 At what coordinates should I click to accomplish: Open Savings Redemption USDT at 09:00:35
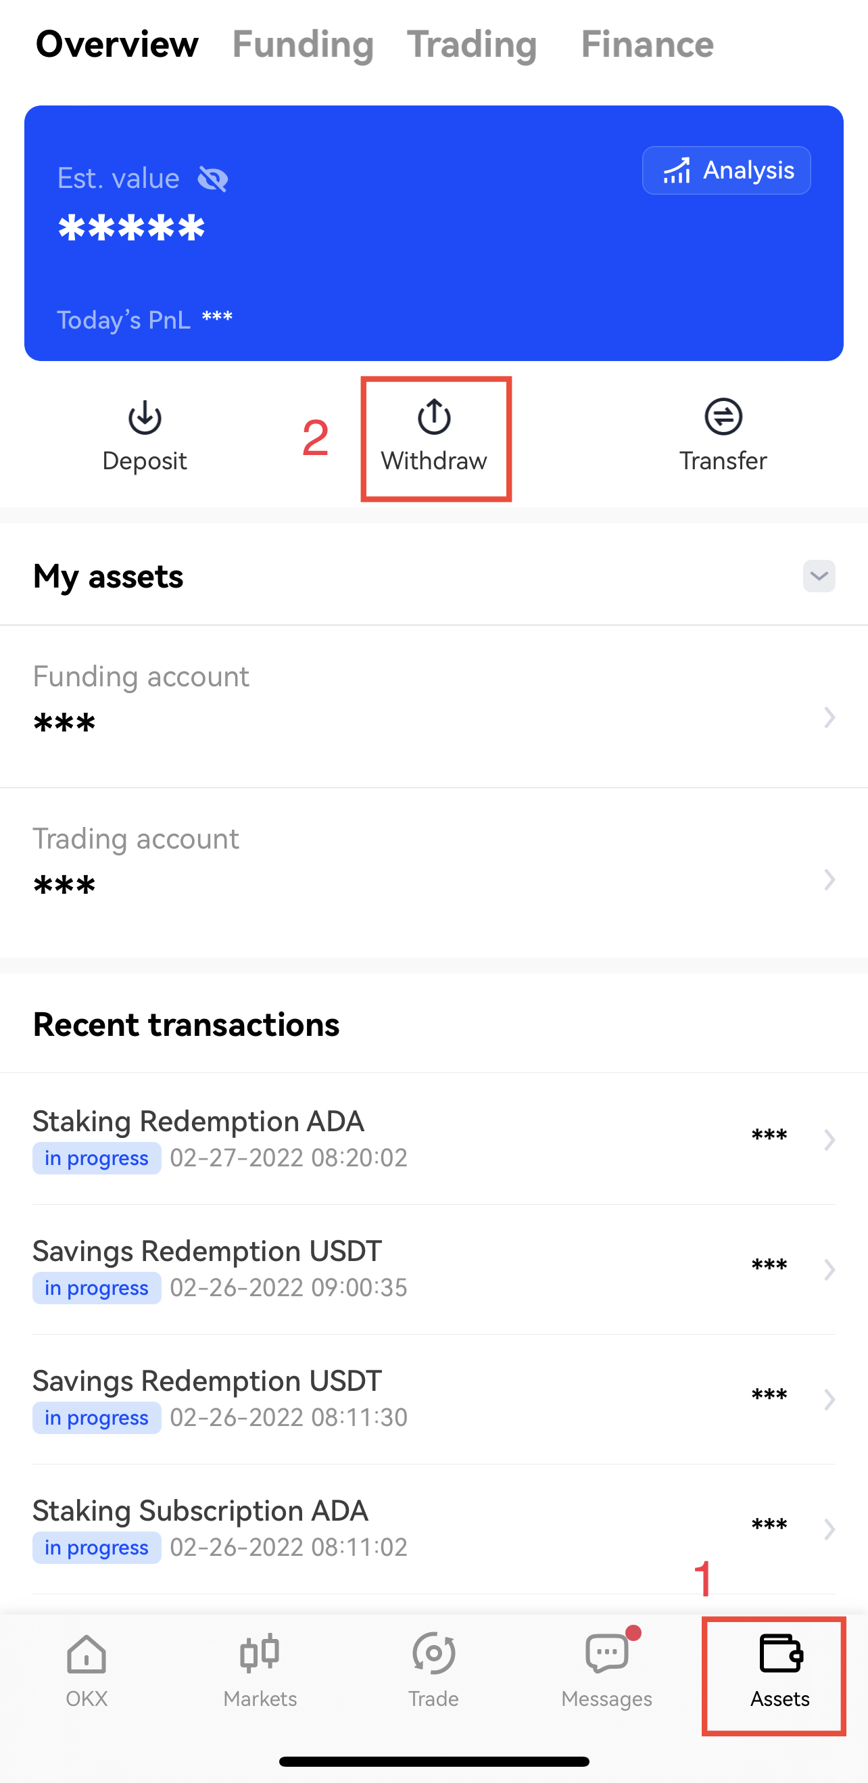[434, 1268]
